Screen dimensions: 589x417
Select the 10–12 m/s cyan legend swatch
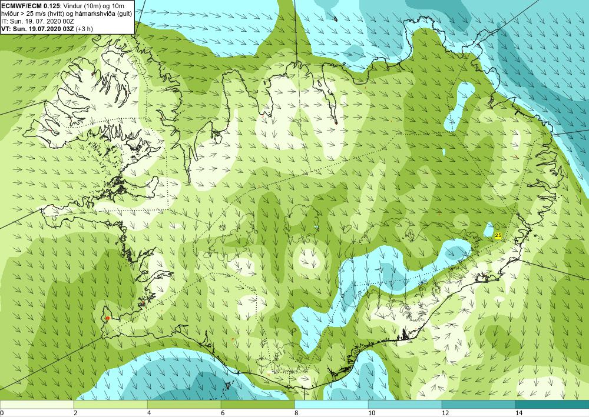405,405
